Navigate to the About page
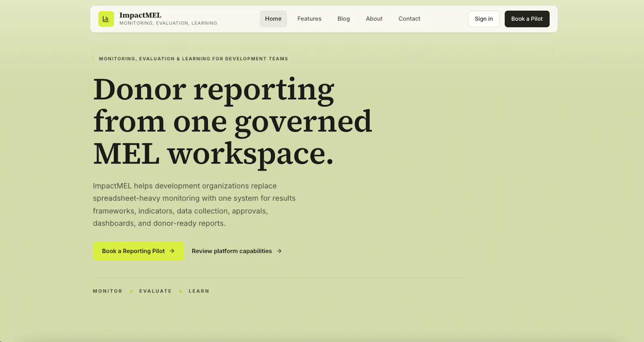This screenshot has height=342, width=644. [x=374, y=19]
